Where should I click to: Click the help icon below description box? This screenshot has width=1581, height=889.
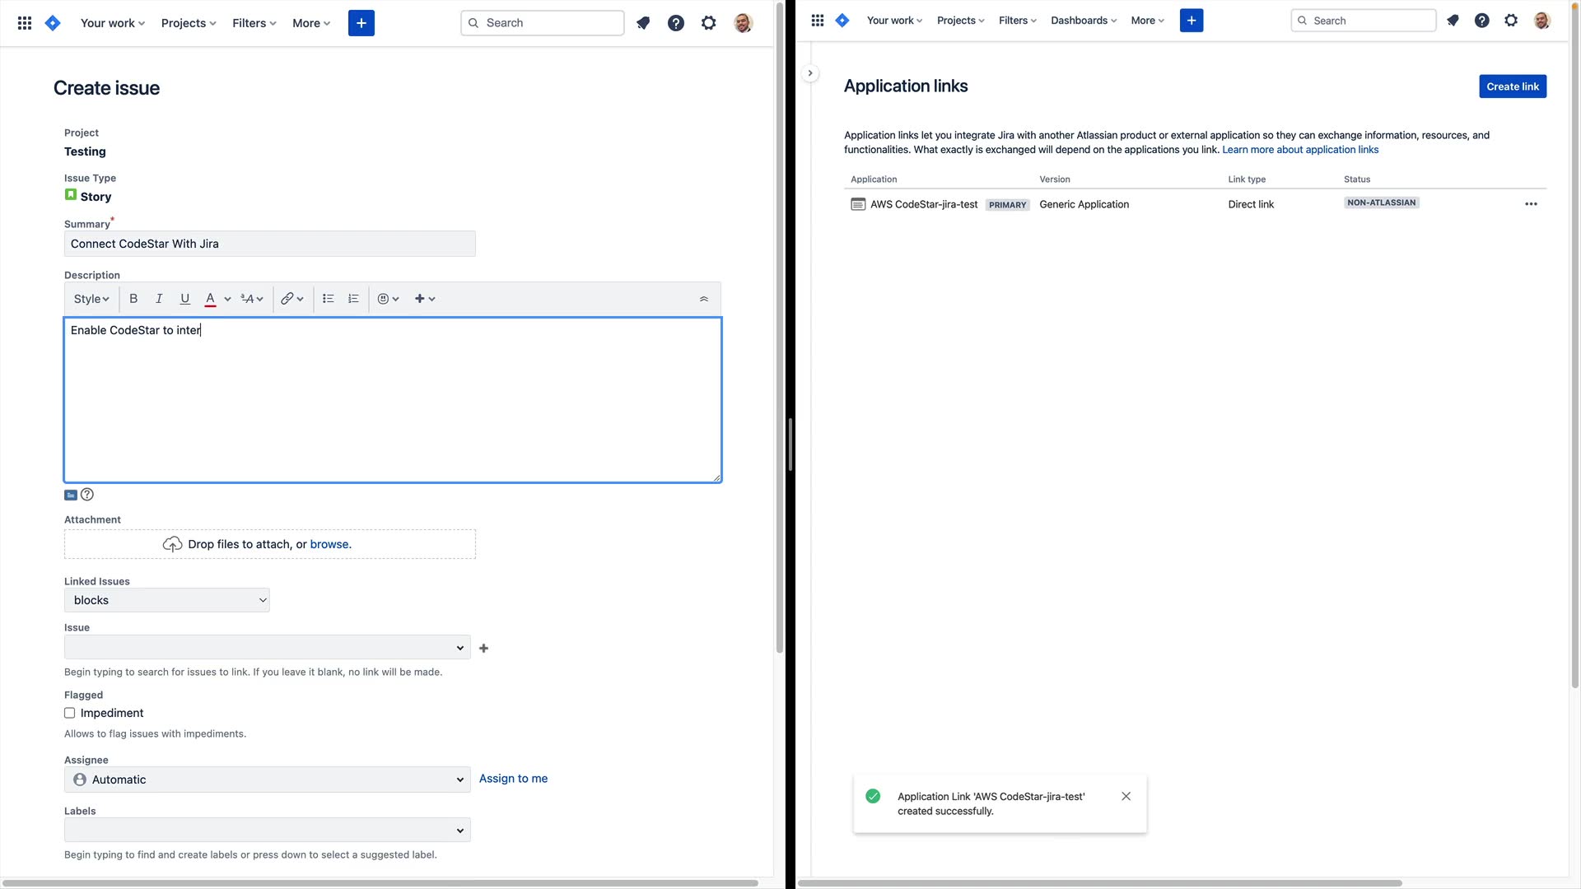coord(87,495)
